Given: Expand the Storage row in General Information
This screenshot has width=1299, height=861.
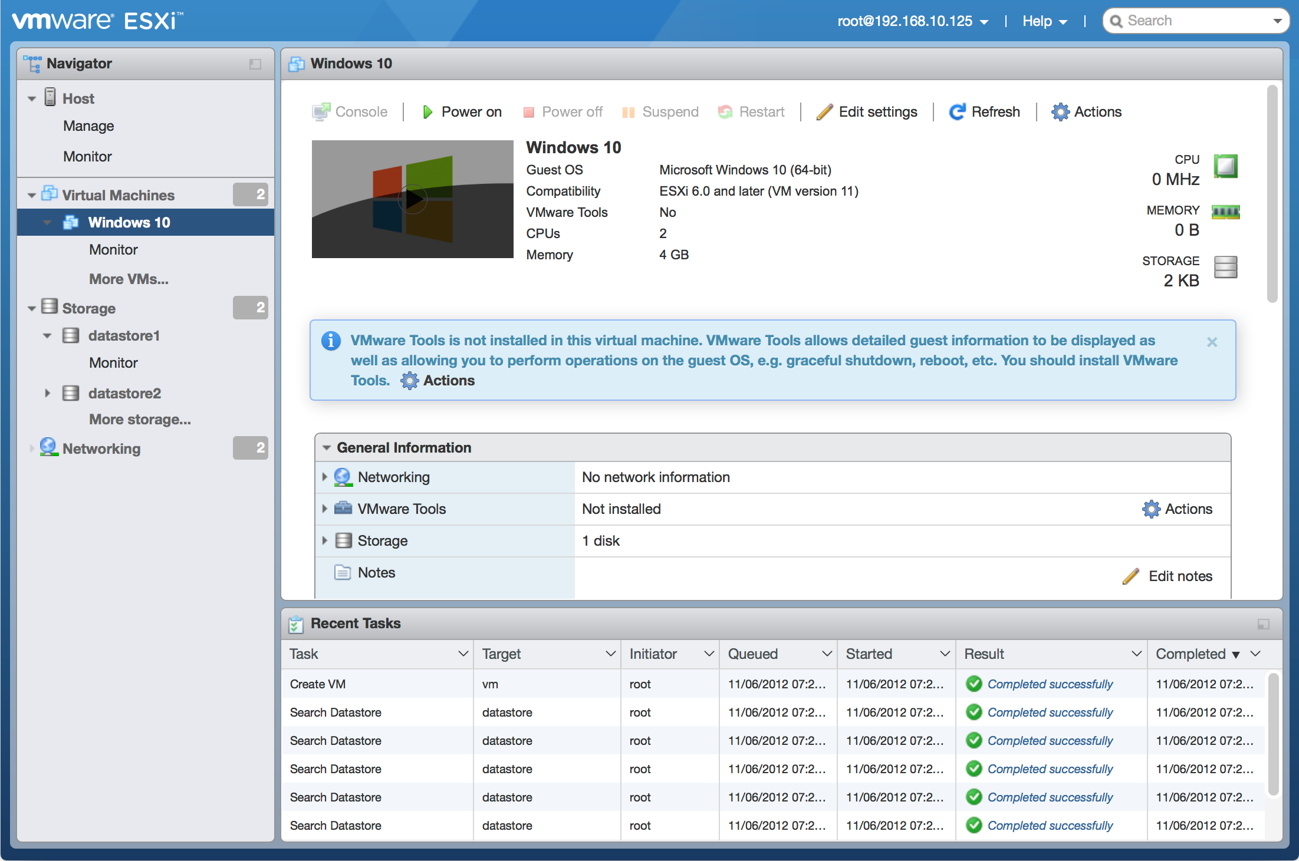Looking at the screenshot, I should (324, 540).
